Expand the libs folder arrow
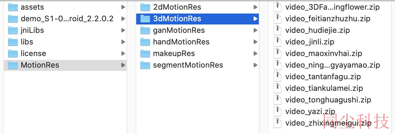 point(123,42)
